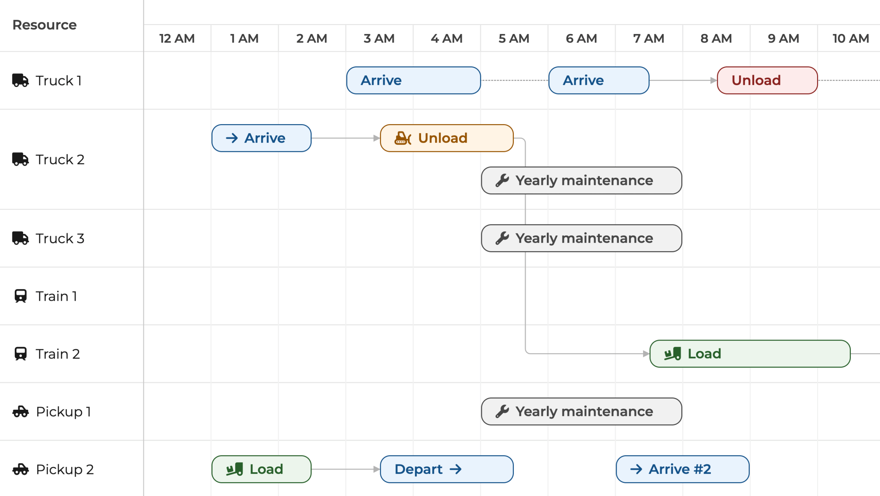The image size is (880, 496).
Task: Click the forklift icon on Train 2 Load
Action: coord(672,354)
